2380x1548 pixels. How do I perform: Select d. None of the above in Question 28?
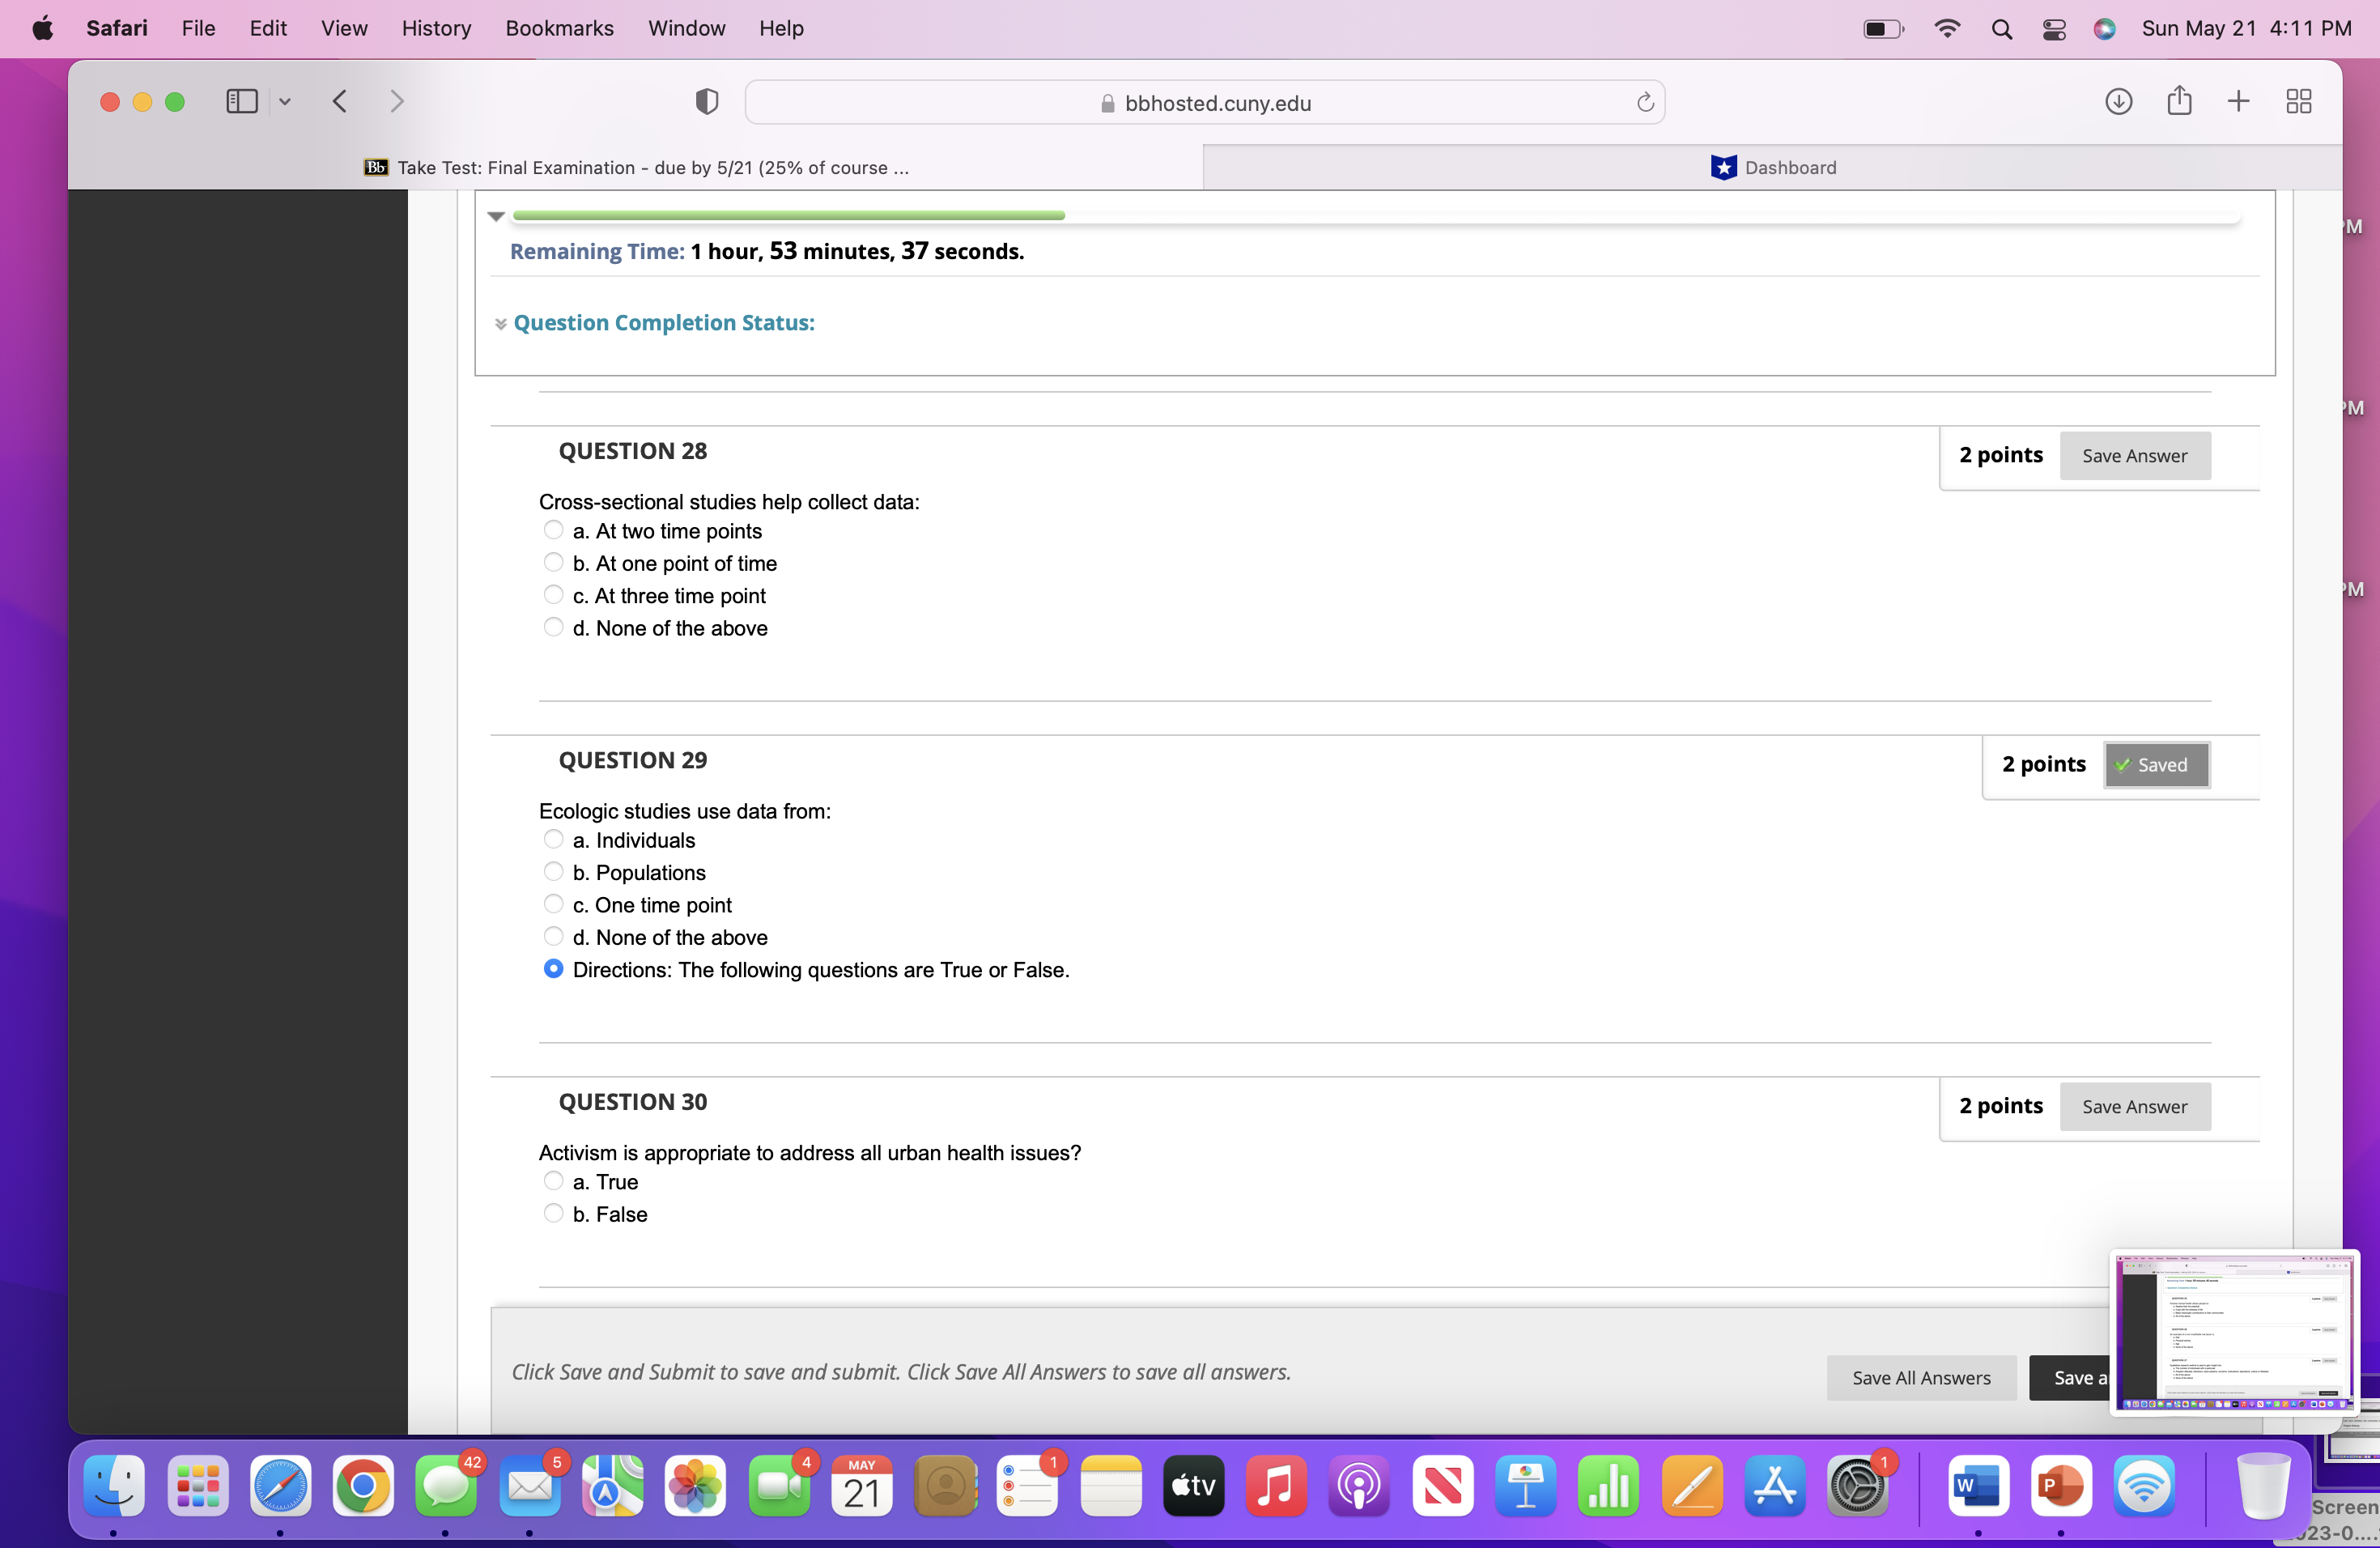554,626
